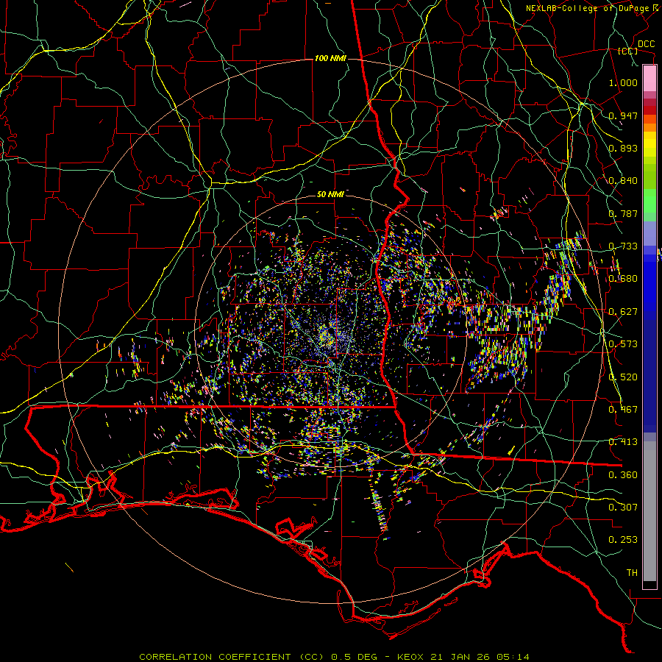The height and width of the screenshot is (662, 662).
Task: Select the 0.520 legend value
Action: click(x=623, y=377)
